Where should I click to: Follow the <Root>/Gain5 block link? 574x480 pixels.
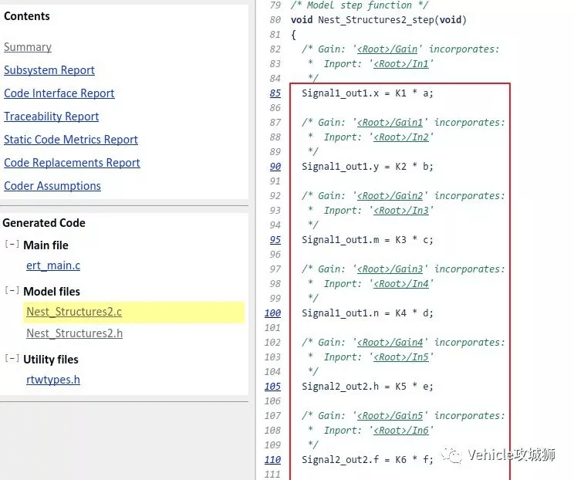coord(390,415)
